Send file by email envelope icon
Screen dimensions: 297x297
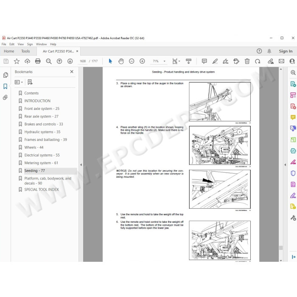coord(281,61)
